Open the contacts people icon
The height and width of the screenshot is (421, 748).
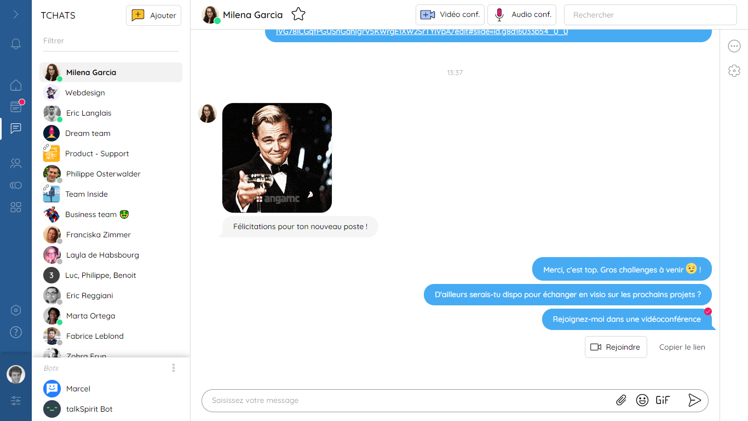(x=16, y=163)
